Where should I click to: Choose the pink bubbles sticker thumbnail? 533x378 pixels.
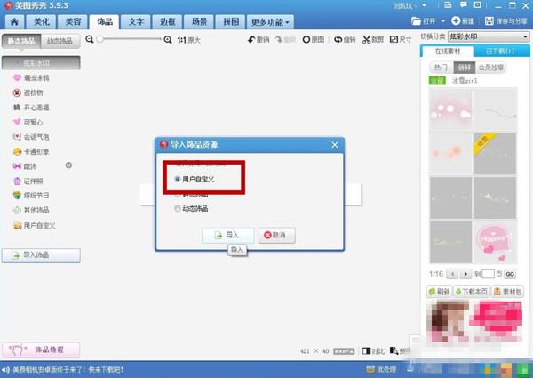click(x=450, y=109)
